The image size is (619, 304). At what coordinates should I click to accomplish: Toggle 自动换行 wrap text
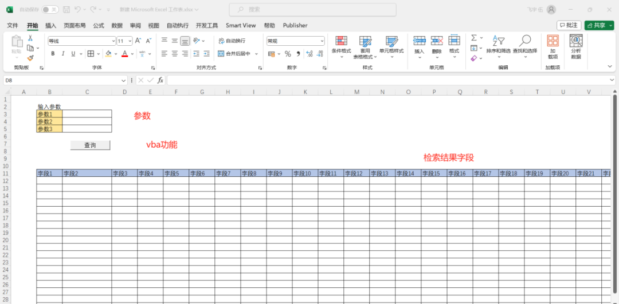pyautogui.click(x=232, y=41)
